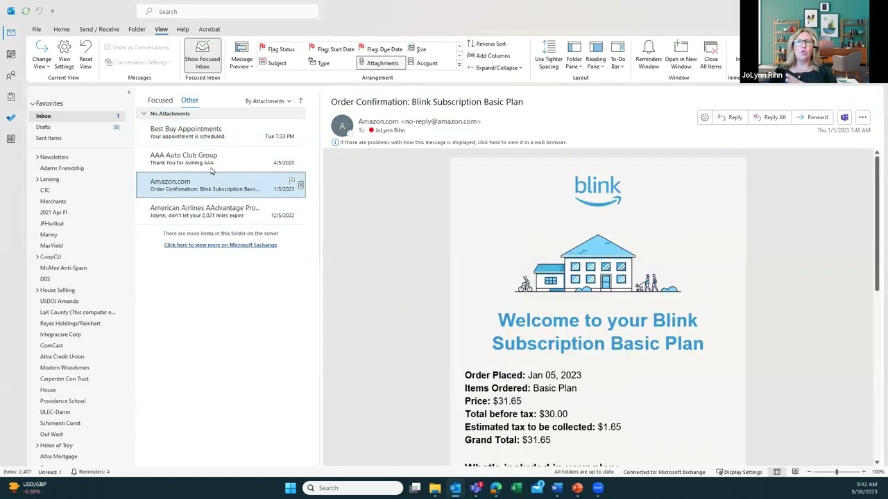Open emoji reaction icon
The width and height of the screenshot is (888, 499).
click(704, 117)
